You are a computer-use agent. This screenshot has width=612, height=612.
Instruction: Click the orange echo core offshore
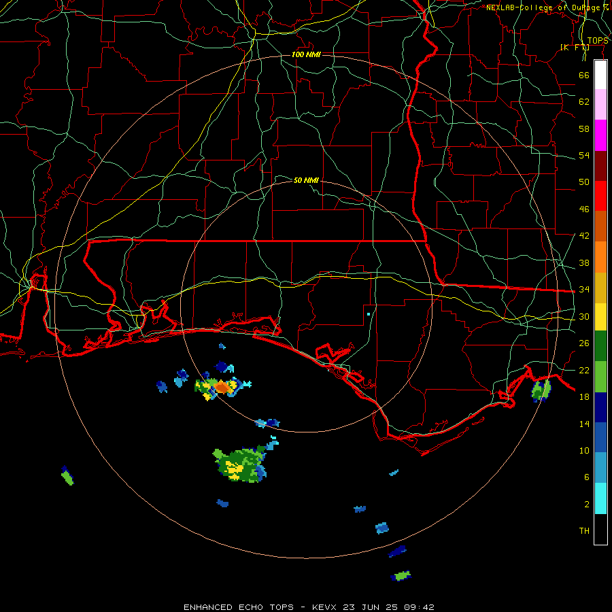coord(222,387)
